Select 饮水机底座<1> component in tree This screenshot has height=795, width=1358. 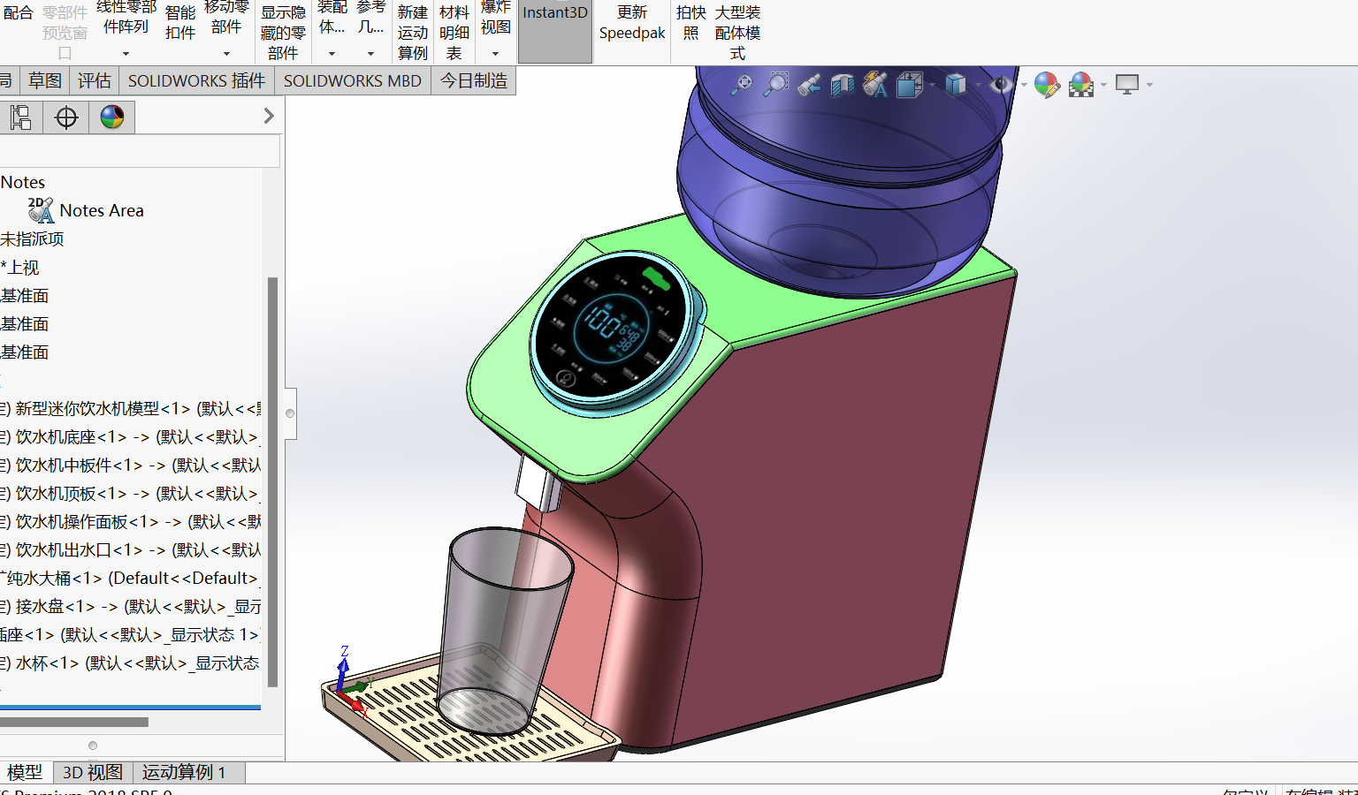point(131,436)
